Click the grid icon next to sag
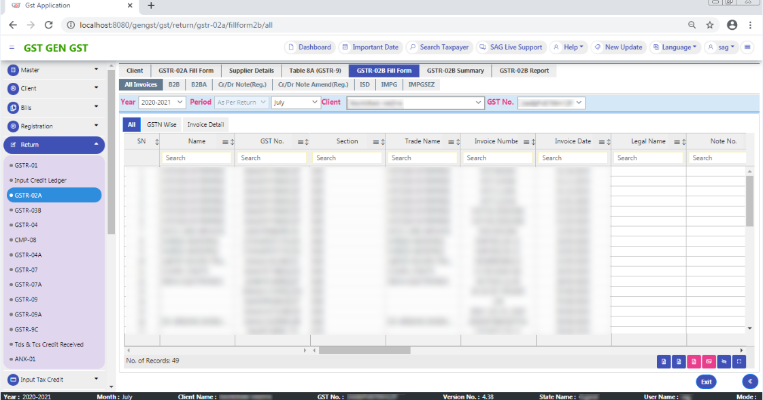This screenshot has height=400, width=763. (x=747, y=48)
